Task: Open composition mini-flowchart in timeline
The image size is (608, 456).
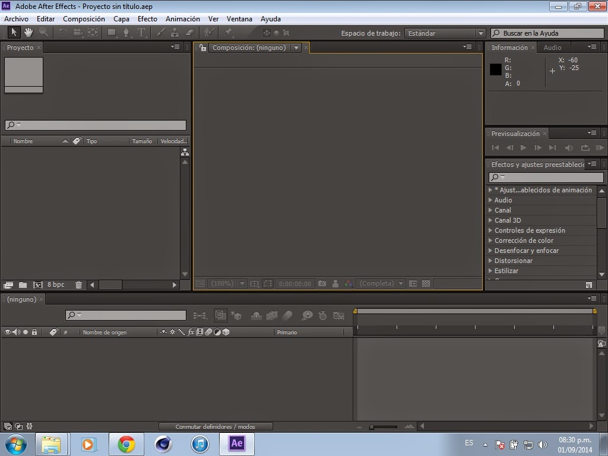Action: (200, 316)
